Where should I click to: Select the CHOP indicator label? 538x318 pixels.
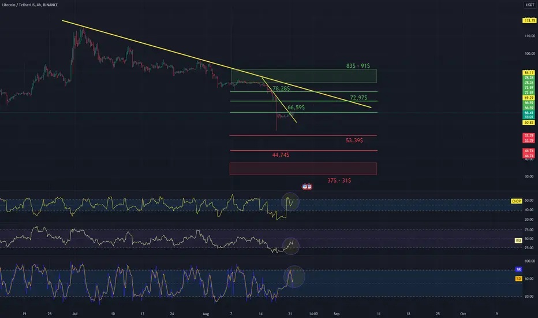(517, 201)
